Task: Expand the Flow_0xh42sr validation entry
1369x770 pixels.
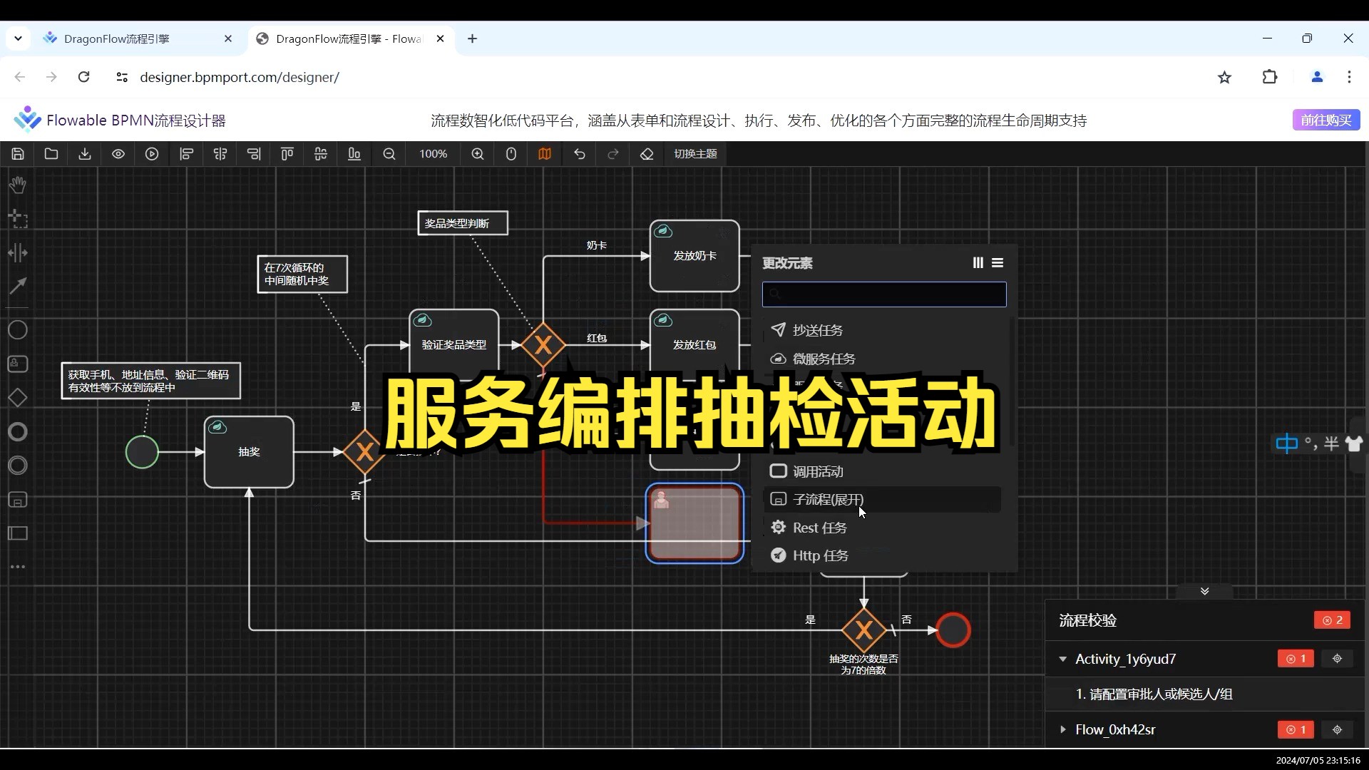Action: coord(1063,729)
